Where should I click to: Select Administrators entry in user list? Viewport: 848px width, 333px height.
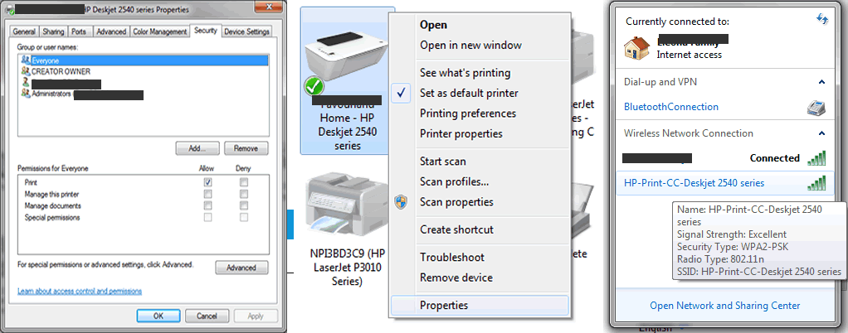[x=144, y=94]
